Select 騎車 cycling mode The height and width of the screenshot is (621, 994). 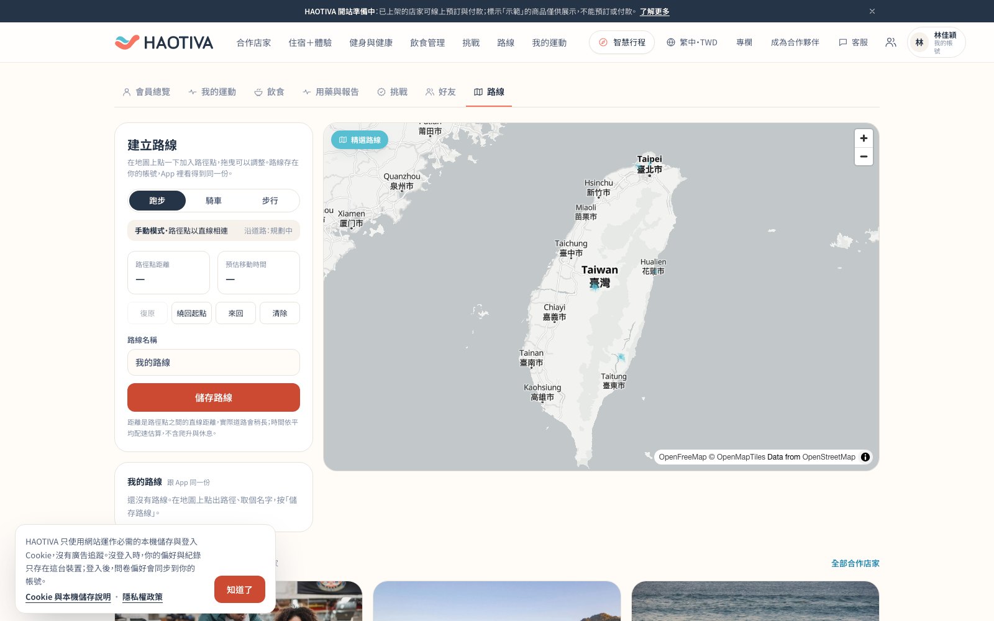(214, 201)
